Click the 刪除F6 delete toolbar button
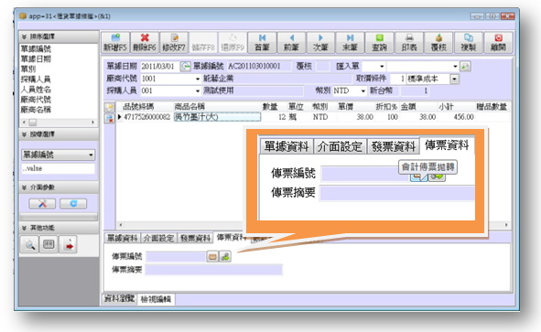This screenshot has height=332, width=541. pyautogui.click(x=145, y=43)
